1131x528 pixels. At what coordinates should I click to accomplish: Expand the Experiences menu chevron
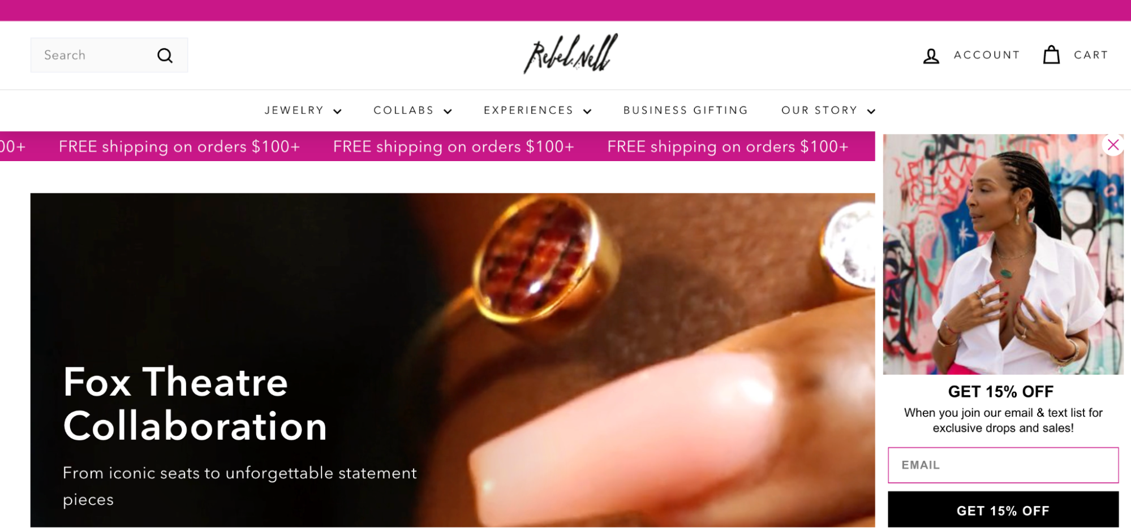tap(587, 111)
